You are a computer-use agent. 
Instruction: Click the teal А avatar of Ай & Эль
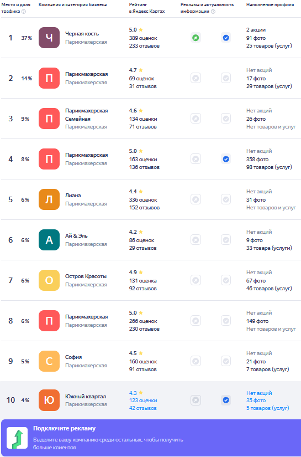coord(49,240)
